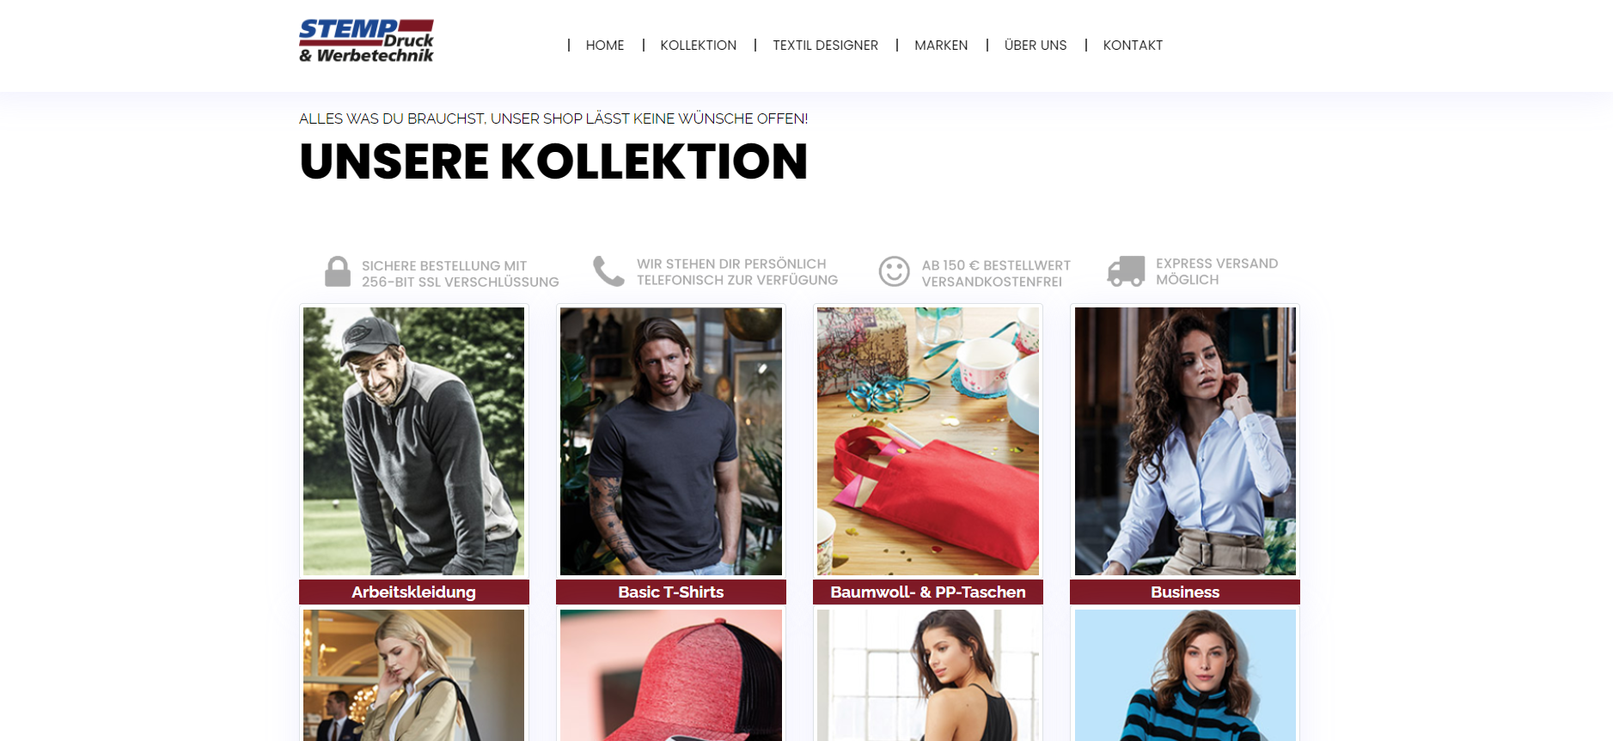
Task: Click the dark t-shirt man photo
Action: 671,441
